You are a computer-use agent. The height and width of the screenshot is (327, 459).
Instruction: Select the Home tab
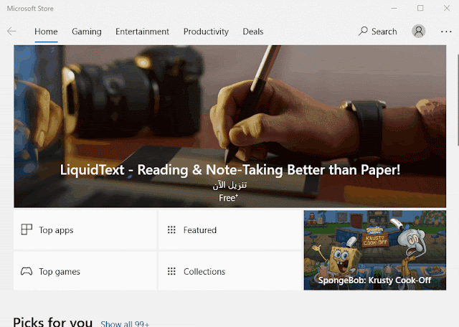[46, 32]
